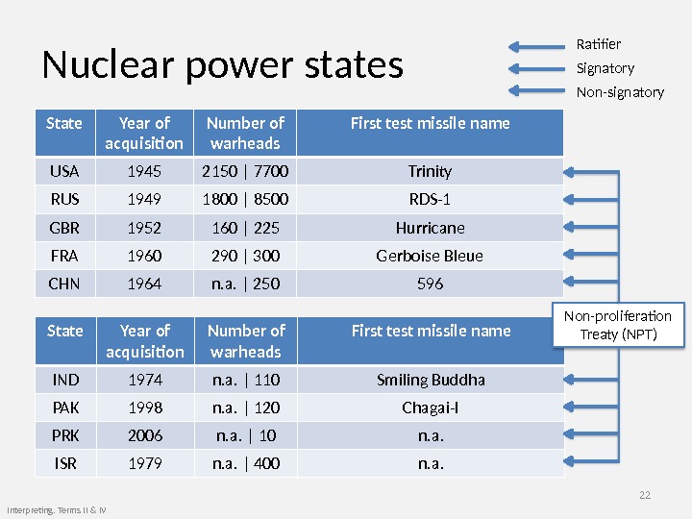Click the 'n.a.' test name in PRK row
The width and height of the screenshot is (692, 519).
pyautogui.click(x=431, y=435)
